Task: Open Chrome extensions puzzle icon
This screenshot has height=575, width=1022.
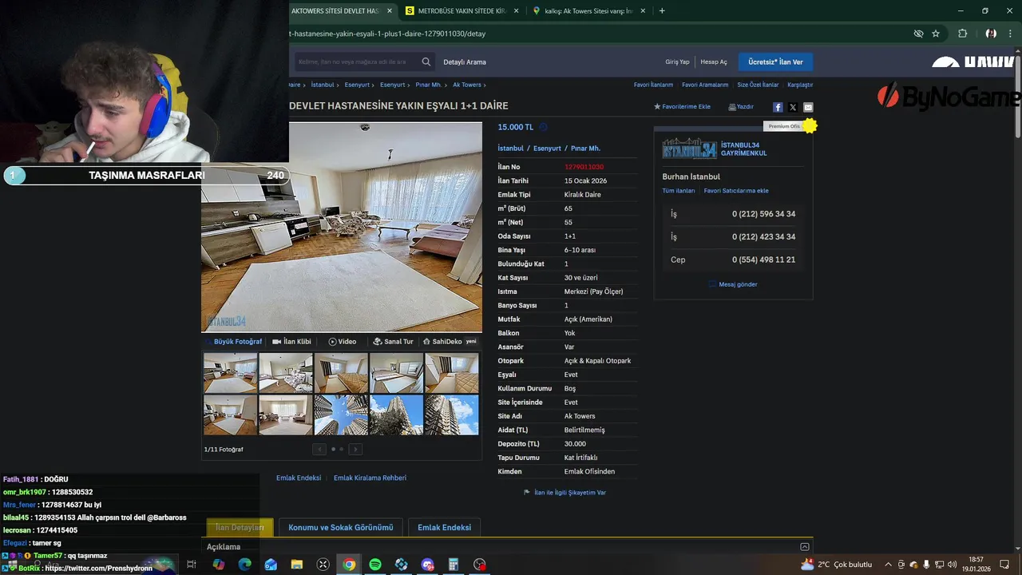Action: (962, 34)
